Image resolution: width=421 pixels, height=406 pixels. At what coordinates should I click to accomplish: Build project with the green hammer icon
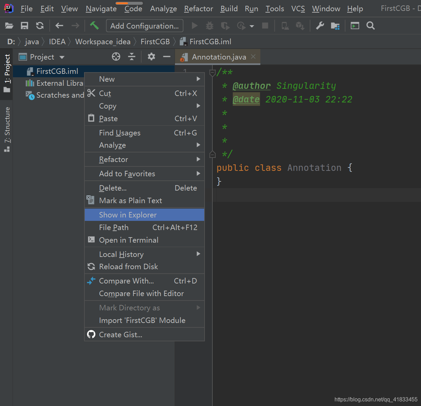click(x=94, y=25)
